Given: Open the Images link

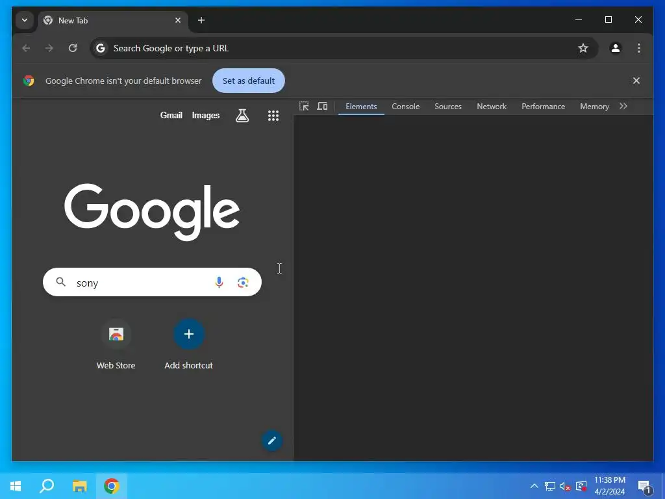Looking at the screenshot, I should point(206,116).
